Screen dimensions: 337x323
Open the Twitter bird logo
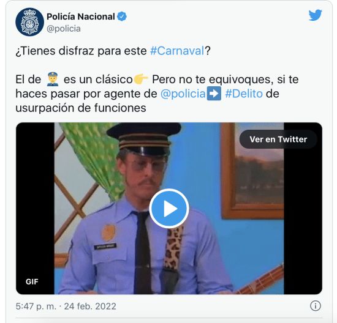[315, 15]
